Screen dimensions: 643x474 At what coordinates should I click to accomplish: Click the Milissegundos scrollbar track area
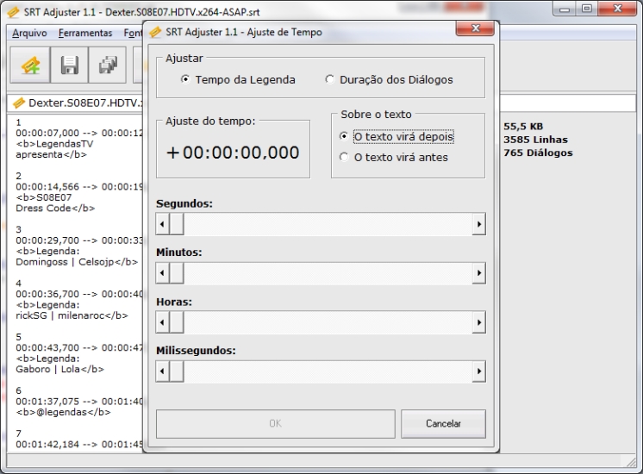click(x=328, y=371)
